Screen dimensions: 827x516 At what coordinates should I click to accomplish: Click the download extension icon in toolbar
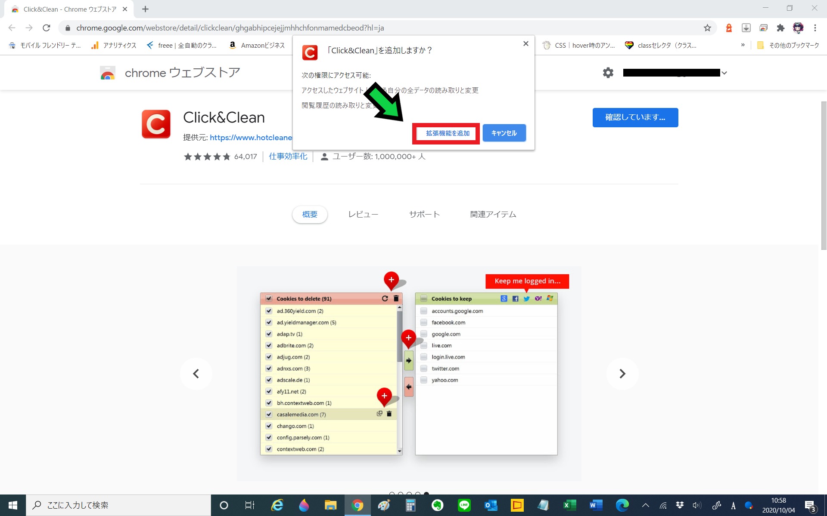coord(746,28)
